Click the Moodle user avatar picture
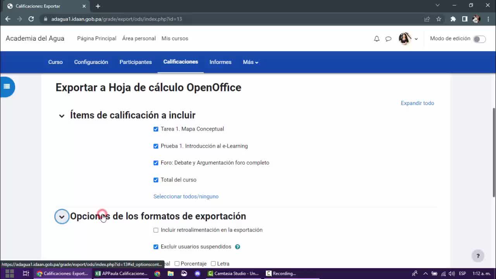 coord(405,38)
